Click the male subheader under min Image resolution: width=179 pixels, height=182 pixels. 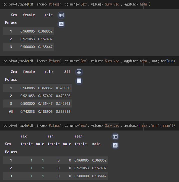[x=67, y=144]
